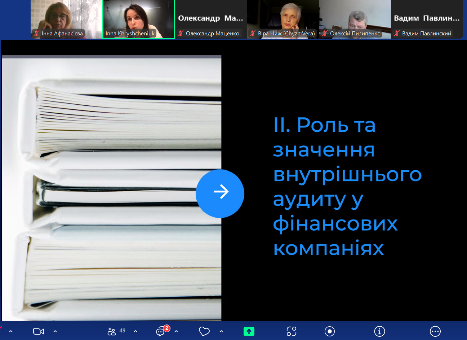Select Віра Чиж (Chyzh Vera) video tile

[283, 19]
